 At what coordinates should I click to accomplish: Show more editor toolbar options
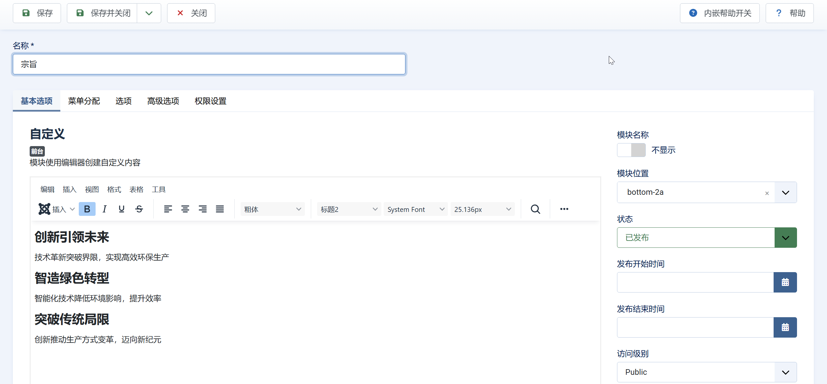click(x=564, y=209)
